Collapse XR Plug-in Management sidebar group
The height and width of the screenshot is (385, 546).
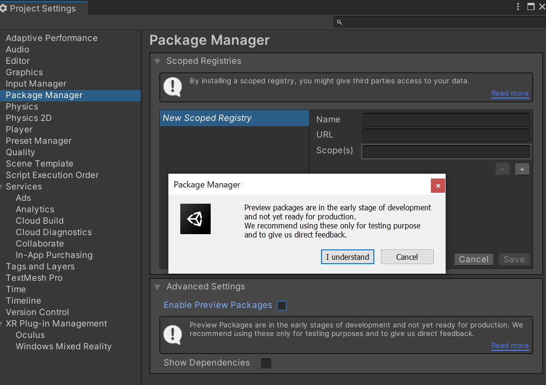coord(2,324)
